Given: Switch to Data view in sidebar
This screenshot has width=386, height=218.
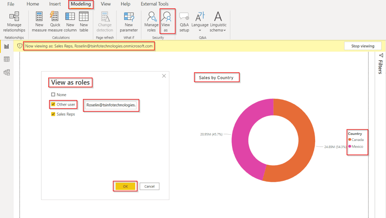Looking at the screenshot, I should 7,59.
